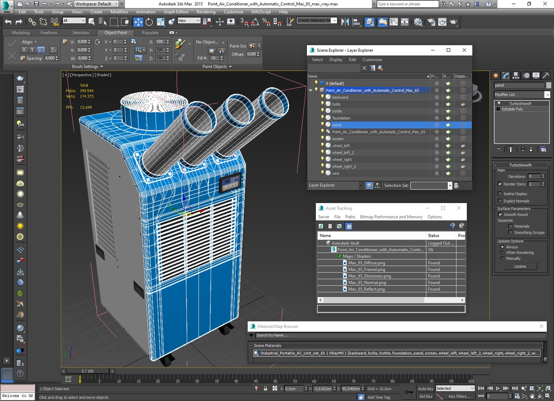
Task: Toggle the selection lock icon
Action: pyautogui.click(x=265, y=388)
